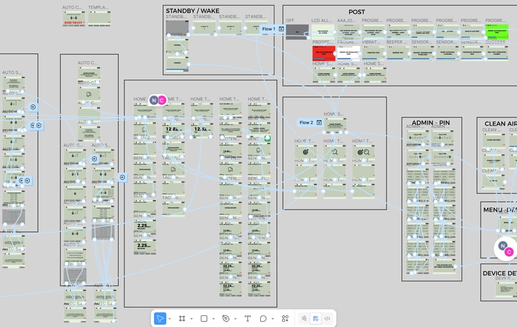Select the CLEAN AIR section title
This screenshot has height=327, width=517.
500,124
